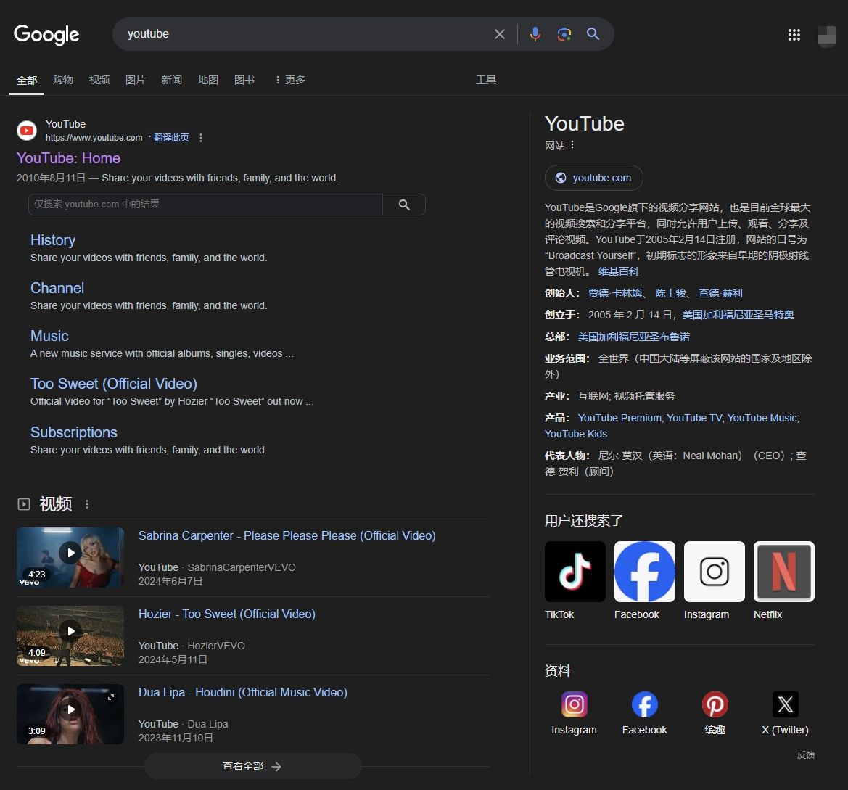Open the 工具 search tools
Image resolution: width=848 pixels, height=790 pixels.
486,80
